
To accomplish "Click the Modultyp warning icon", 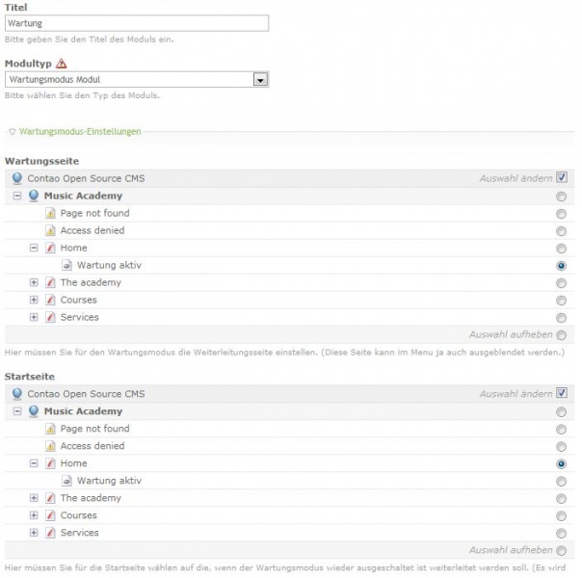I will tap(62, 63).
